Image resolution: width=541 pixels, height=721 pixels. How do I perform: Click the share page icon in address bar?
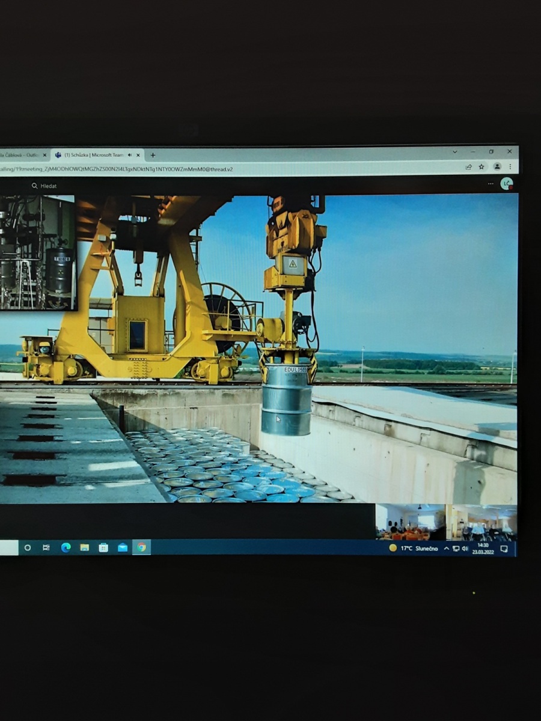pyautogui.click(x=468, y=166)
